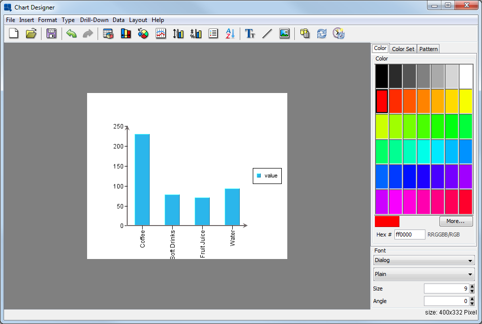Undo the last action with the green arrow
482x324 pixels.
71,33
